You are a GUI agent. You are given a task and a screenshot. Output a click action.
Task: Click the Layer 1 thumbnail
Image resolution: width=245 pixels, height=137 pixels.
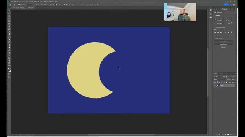(218, 86)
